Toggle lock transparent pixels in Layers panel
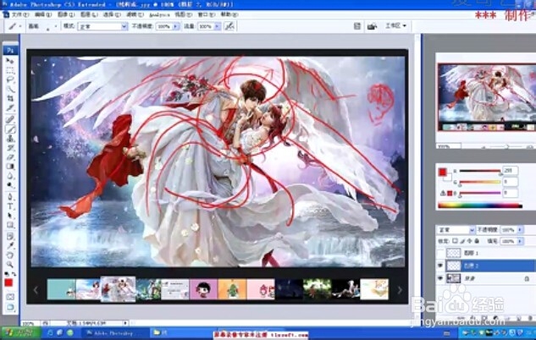This screenshot has width=536, height=340. pyautogui.click(x=455, y=241)
